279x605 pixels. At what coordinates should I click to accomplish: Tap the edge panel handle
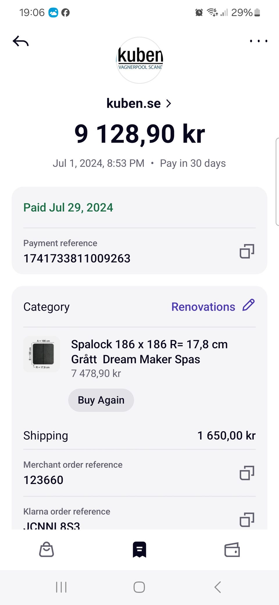coord(277,182)
